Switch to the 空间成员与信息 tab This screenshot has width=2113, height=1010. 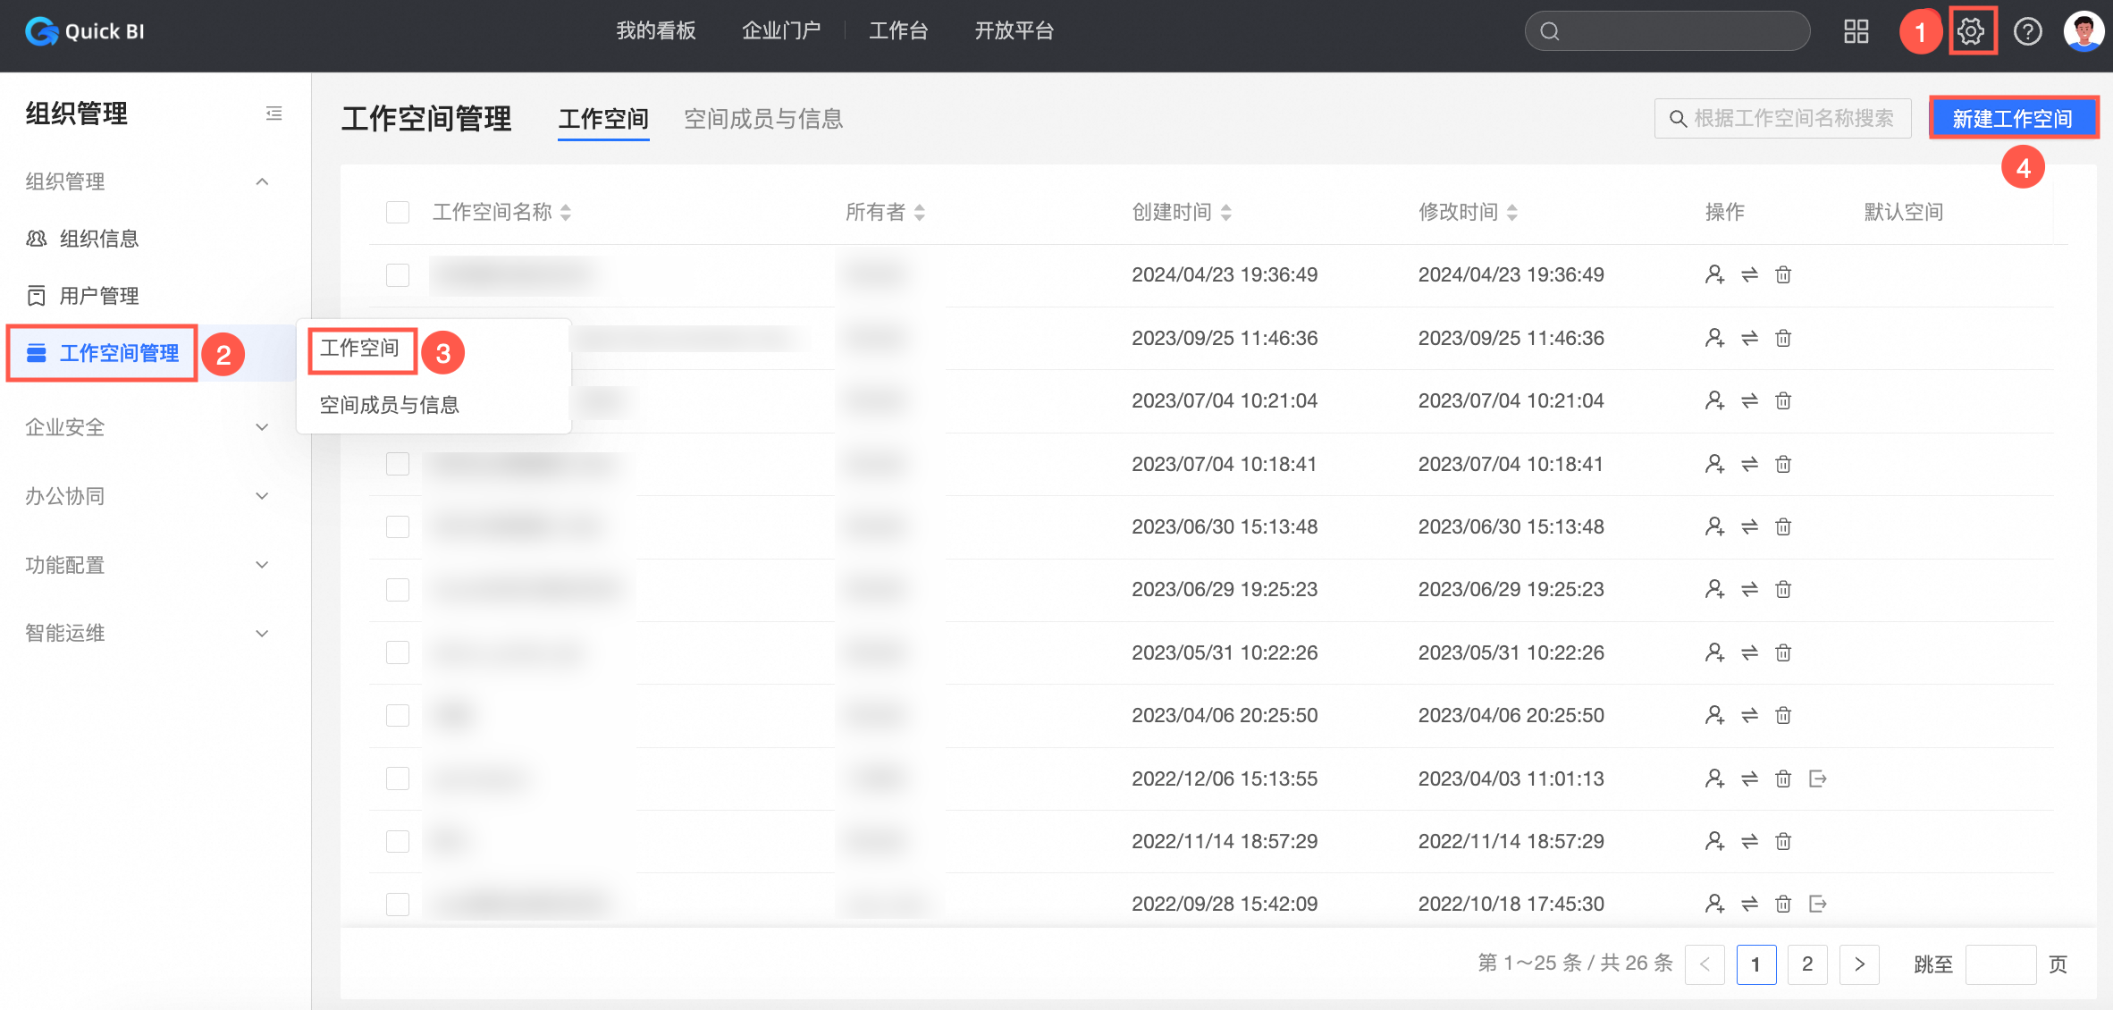[763, 119]
